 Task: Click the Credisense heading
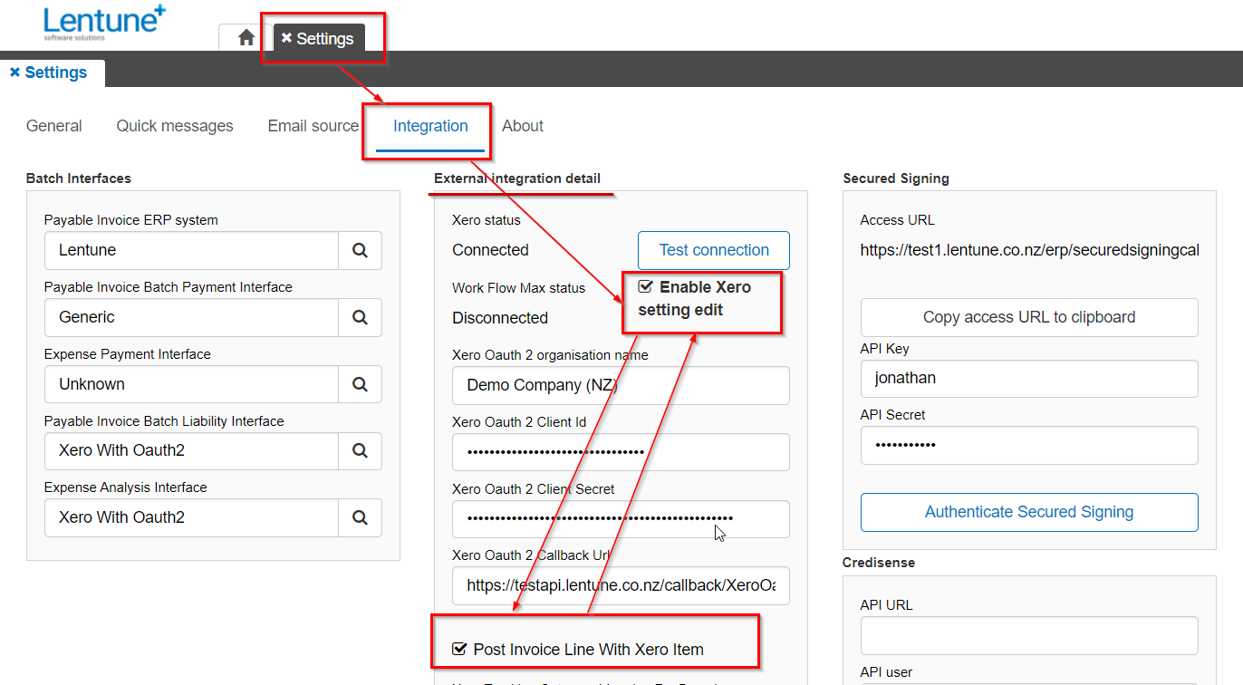(x=879, y=563)
